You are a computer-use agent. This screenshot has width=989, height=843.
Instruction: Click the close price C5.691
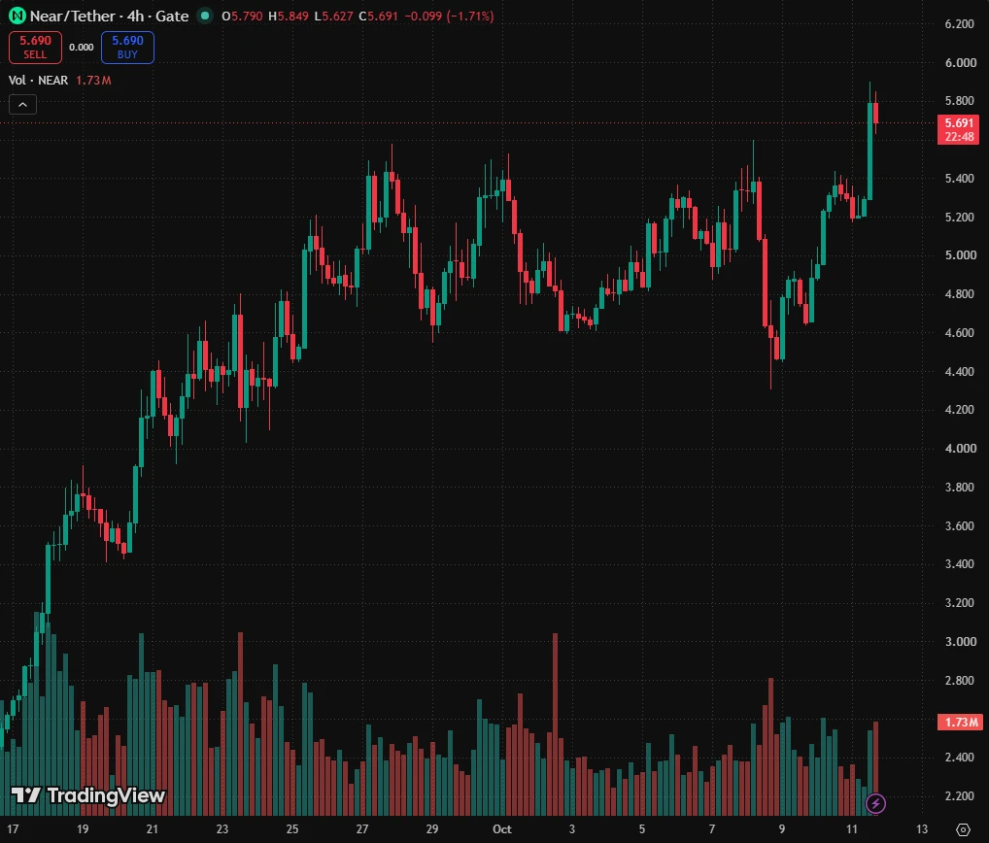point(379,16)
